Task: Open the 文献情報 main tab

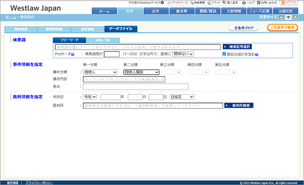Action: (x=234, y=11)
